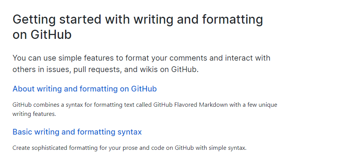Screen dimensions: 353x162
Task: Click the words writing features. under the first link
Action: pos(34,114)
